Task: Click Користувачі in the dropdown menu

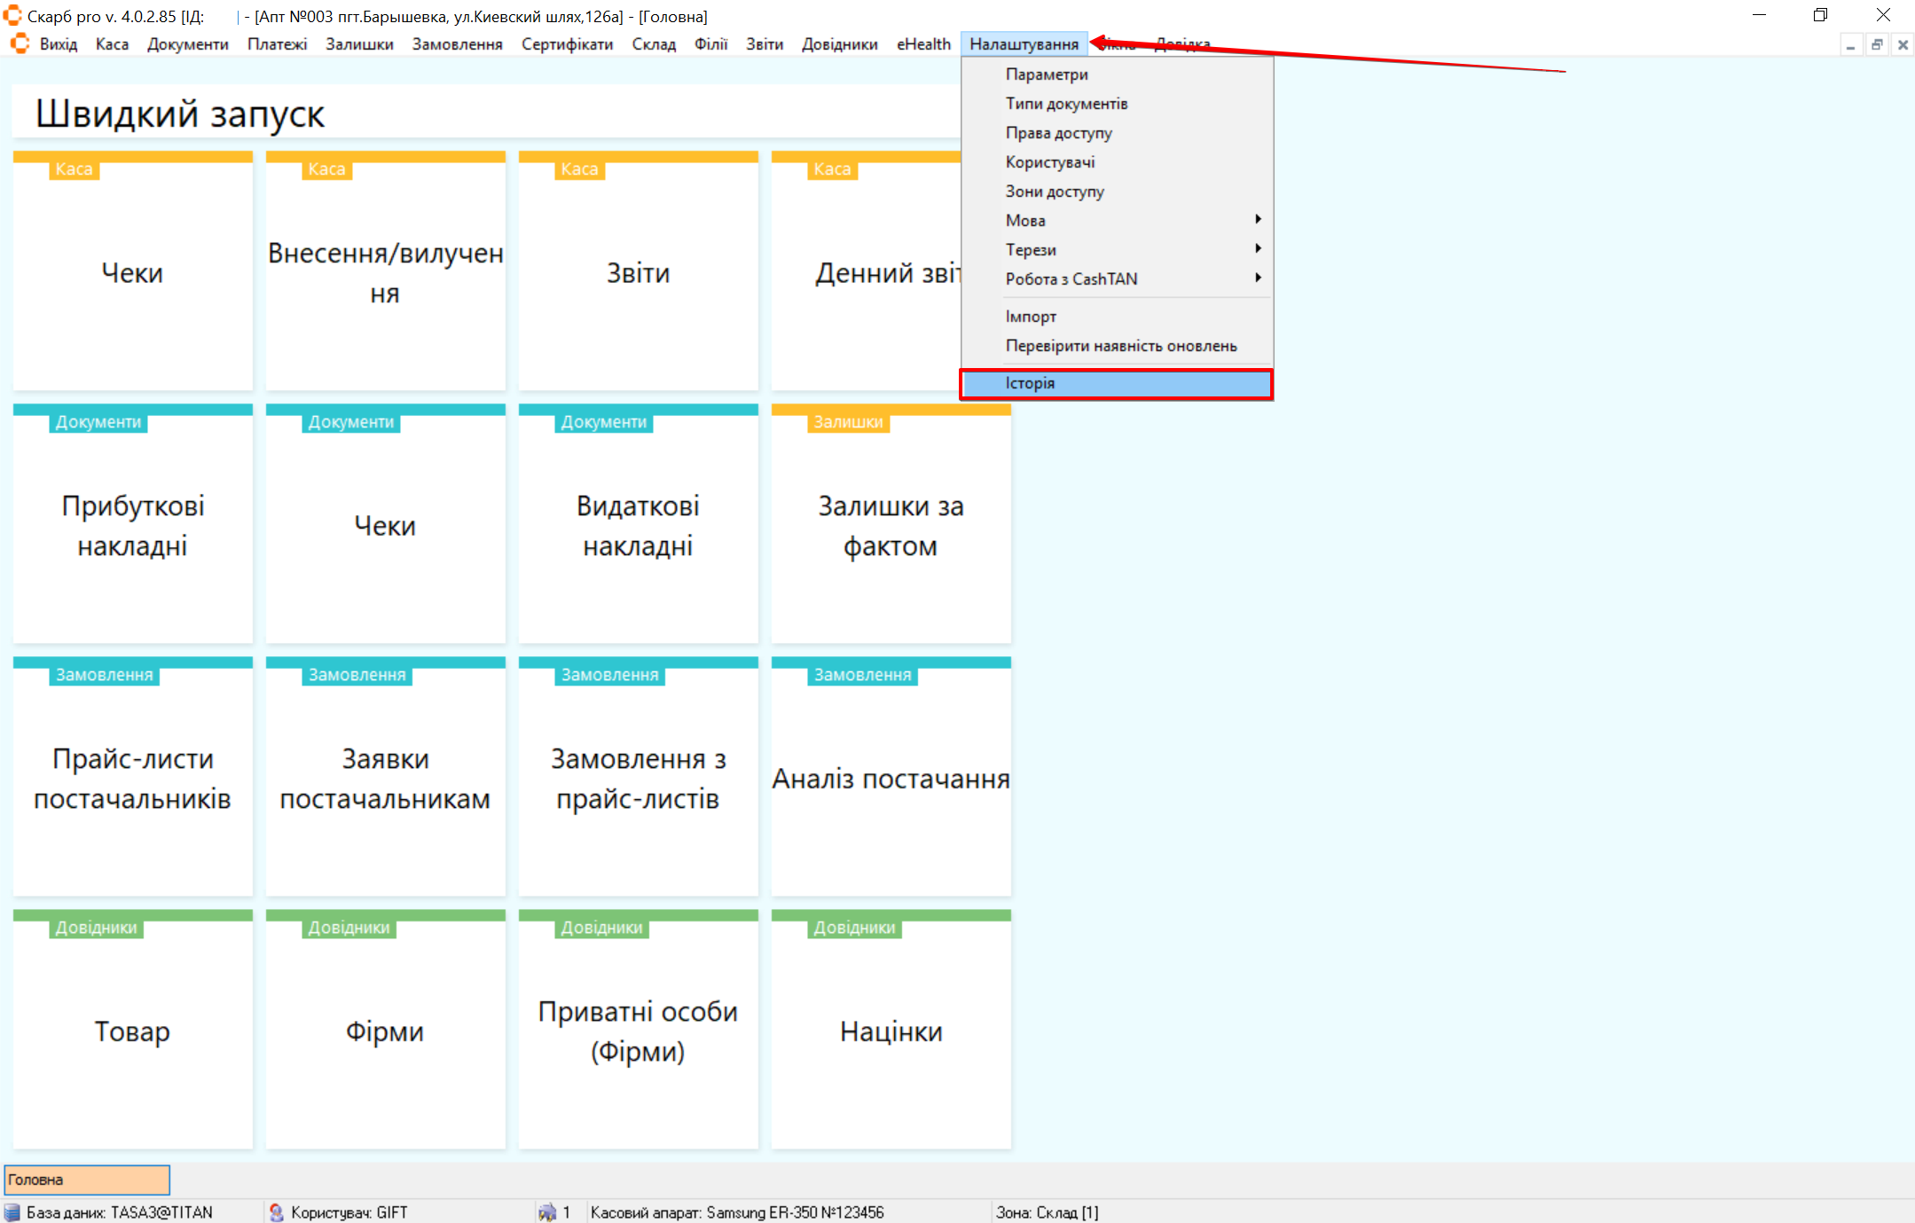Action: [x=1049, y=162]
